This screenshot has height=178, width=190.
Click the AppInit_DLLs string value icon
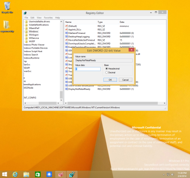[x=66, y=30]
